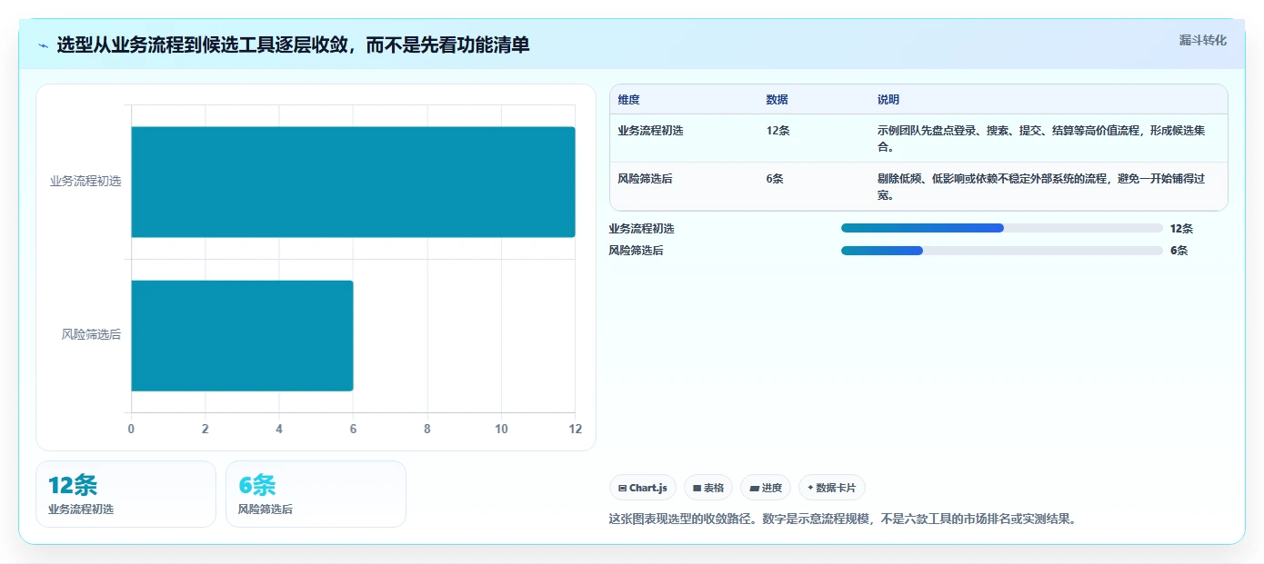Click the 业务流程初选 progress bar
The width and height of the screenshot is (1264, 564).
[x=1002, y=228]
